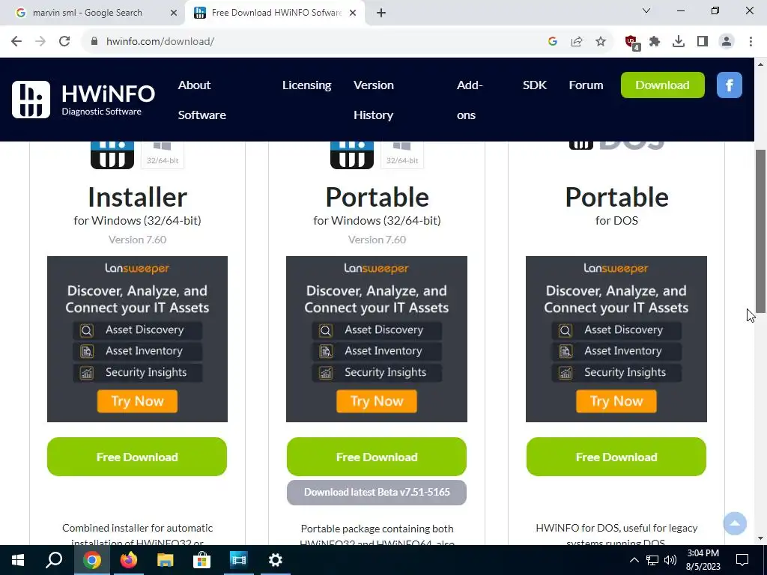Image resolution: width=767 pixels, height=575 pixels.
Task: Click Download latest Beta v7.51-5165
Action: 377,492
